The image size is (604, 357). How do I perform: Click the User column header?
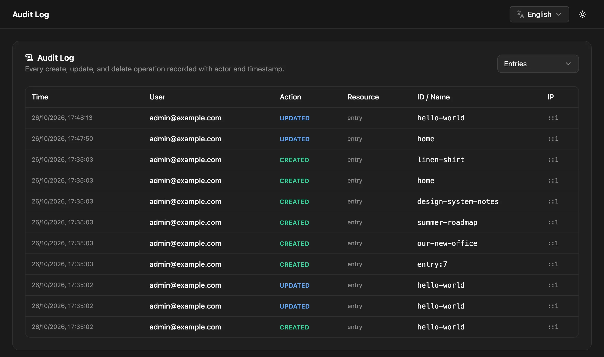click(157, 97)
